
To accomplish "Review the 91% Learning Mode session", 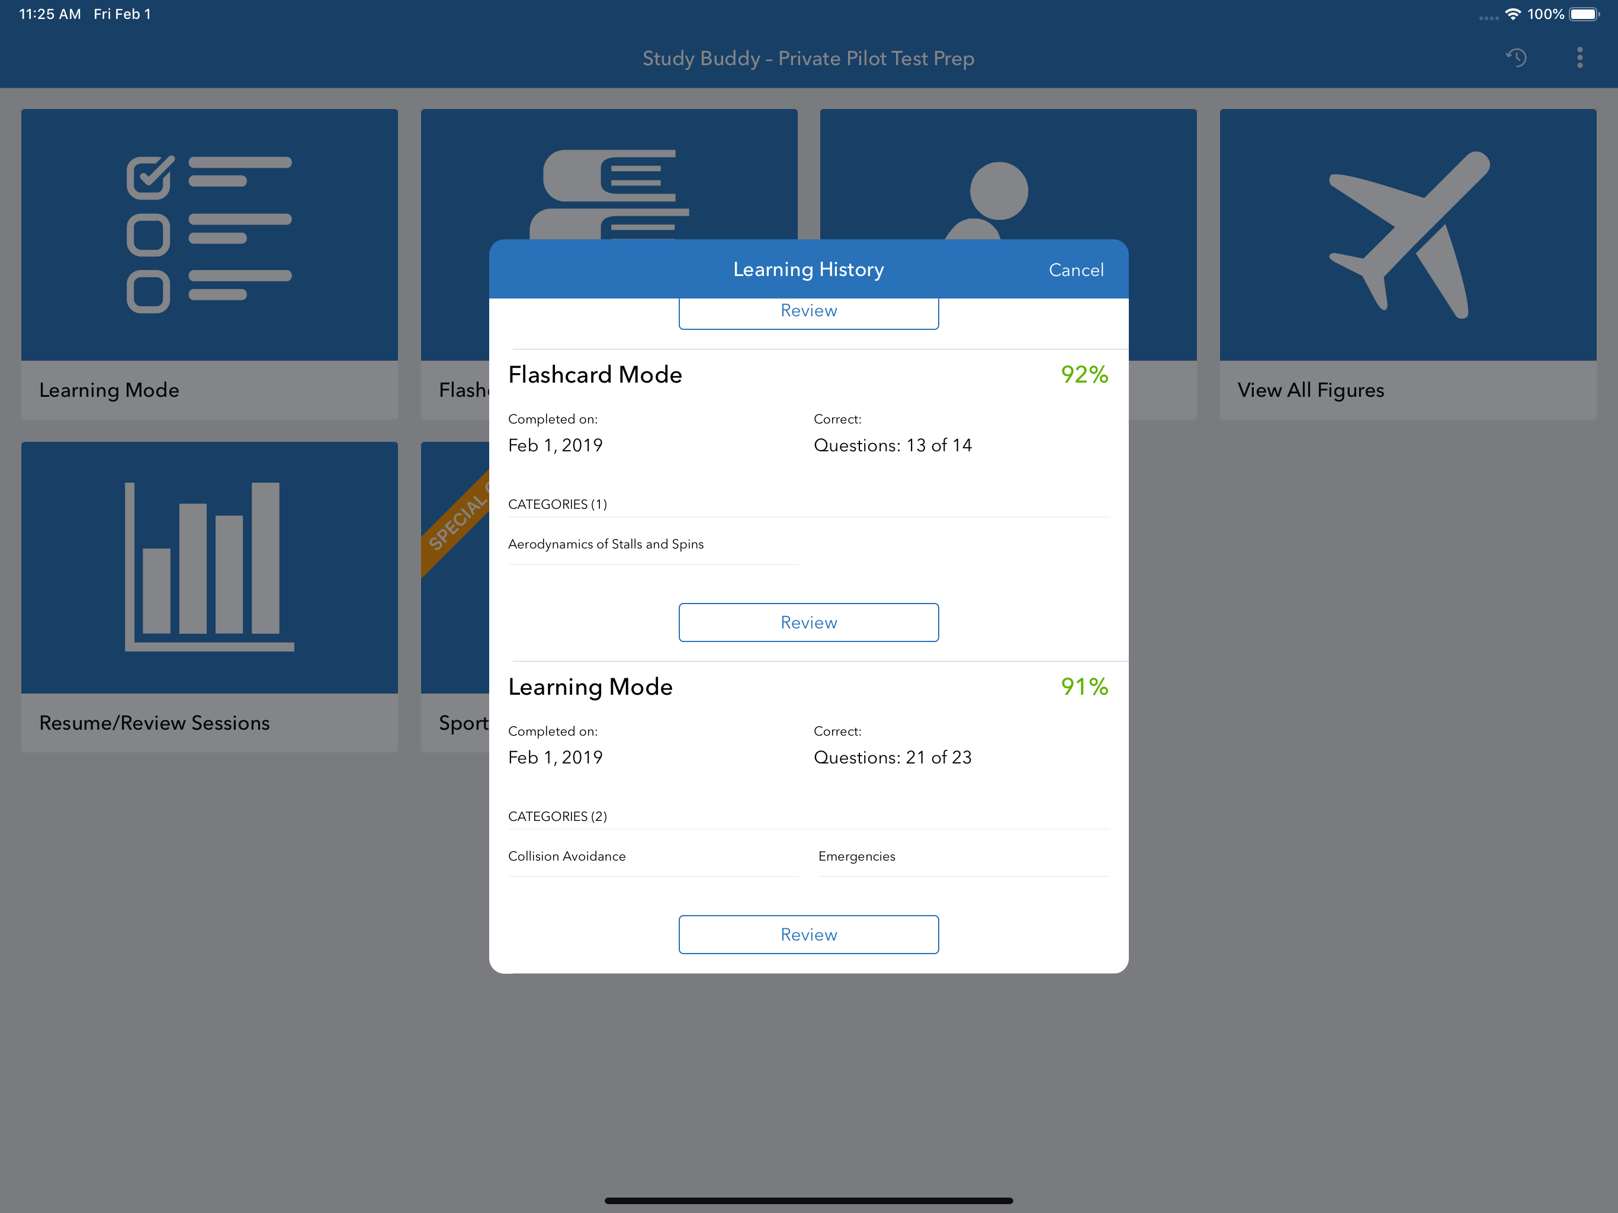I will tap(808, 934).
